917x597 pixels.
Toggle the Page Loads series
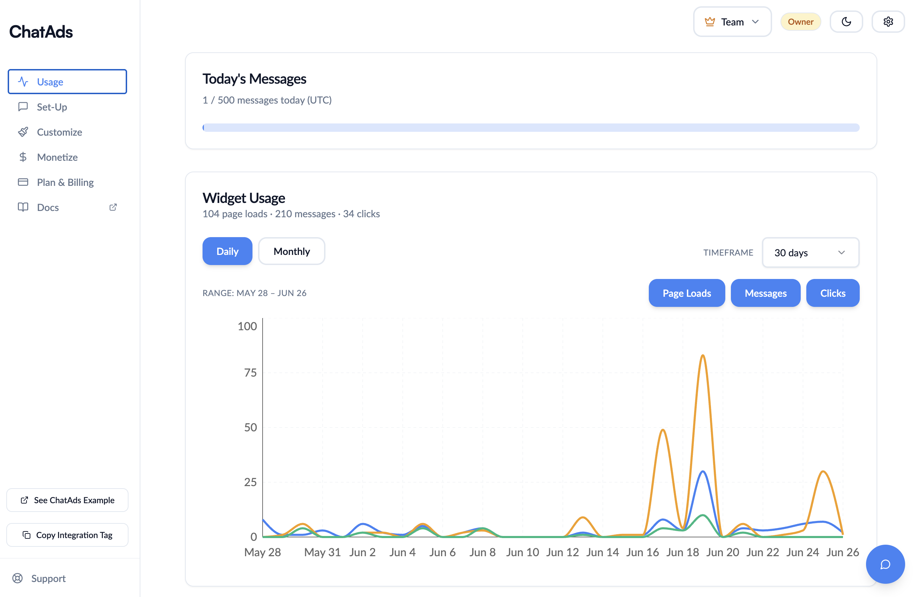pyautogui.click(x=687, y=293)
